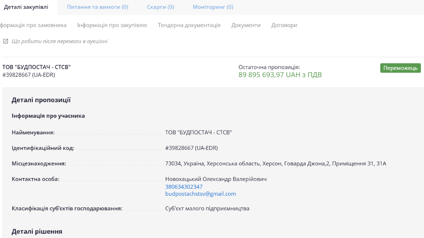Jump to Інформація про замовника section
Screen dimensions: 424x238
(x=32, y=25)
